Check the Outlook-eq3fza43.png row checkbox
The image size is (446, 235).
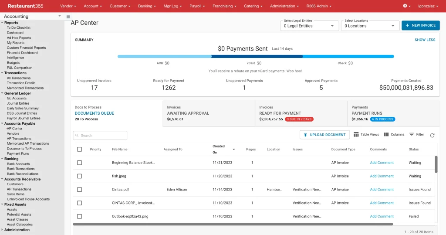click(x=79, y=216)
